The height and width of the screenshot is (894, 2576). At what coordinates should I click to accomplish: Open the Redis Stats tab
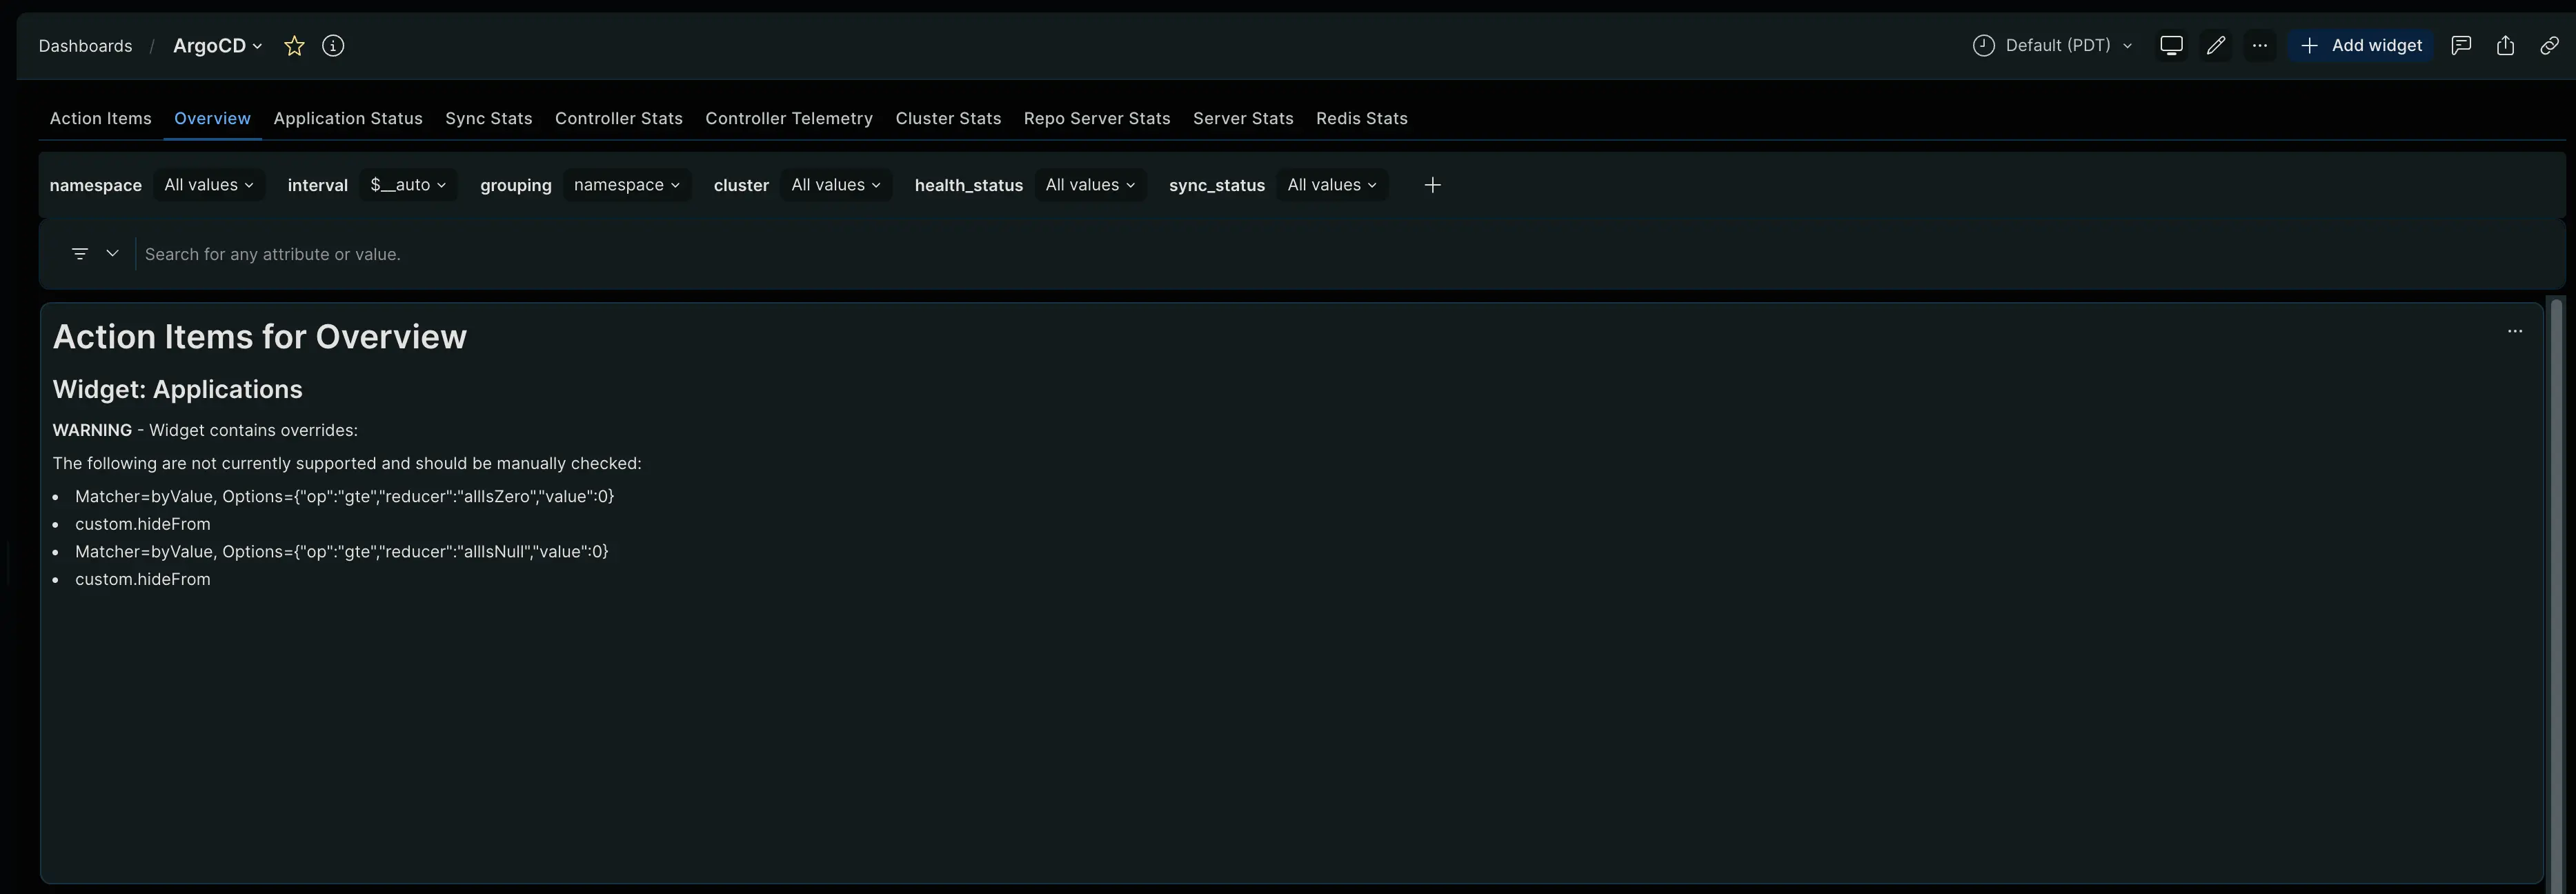pos(1361,119)
